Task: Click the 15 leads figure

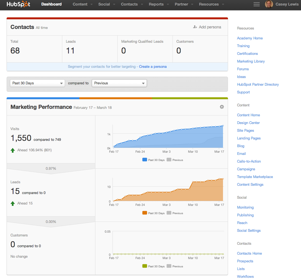Action: click(x=15, y=191)
